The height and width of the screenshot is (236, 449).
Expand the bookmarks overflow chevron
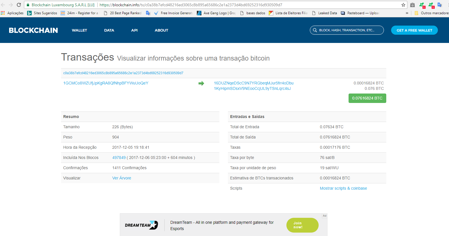click(407, 13)
